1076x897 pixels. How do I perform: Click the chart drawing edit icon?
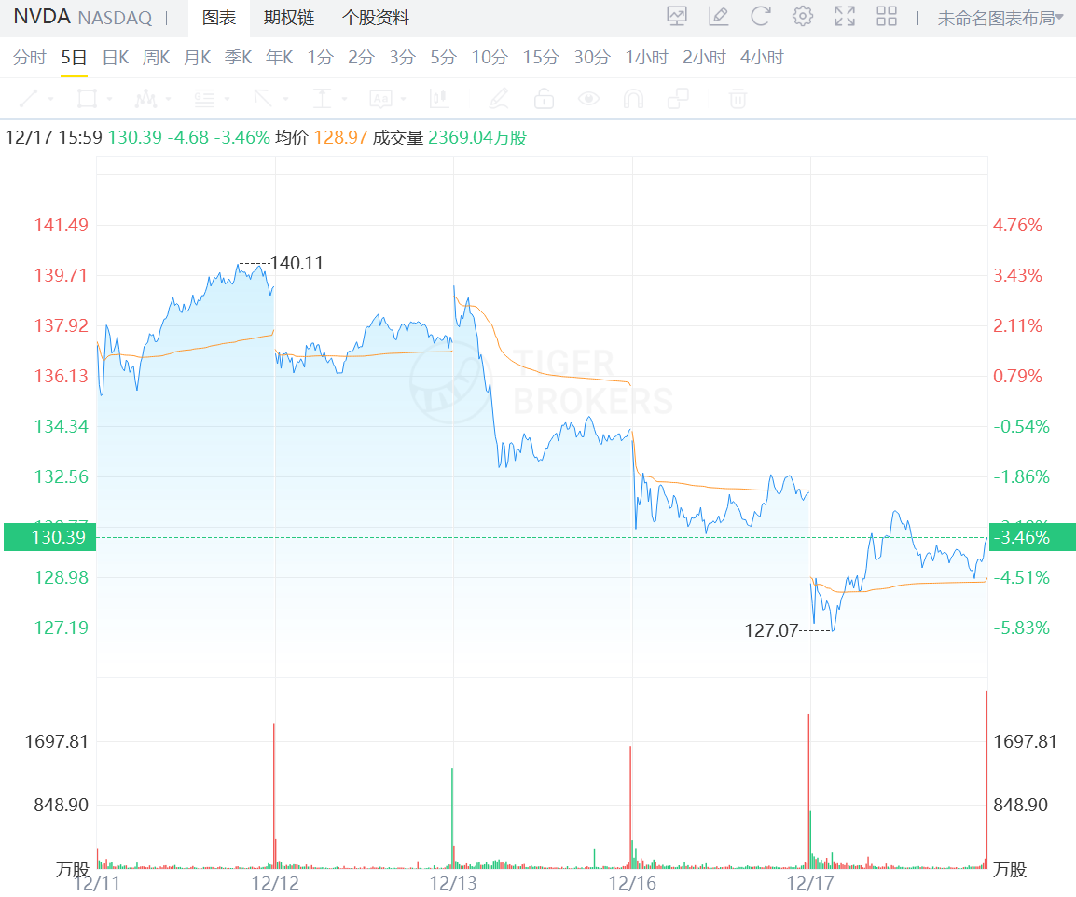[719, 17]
